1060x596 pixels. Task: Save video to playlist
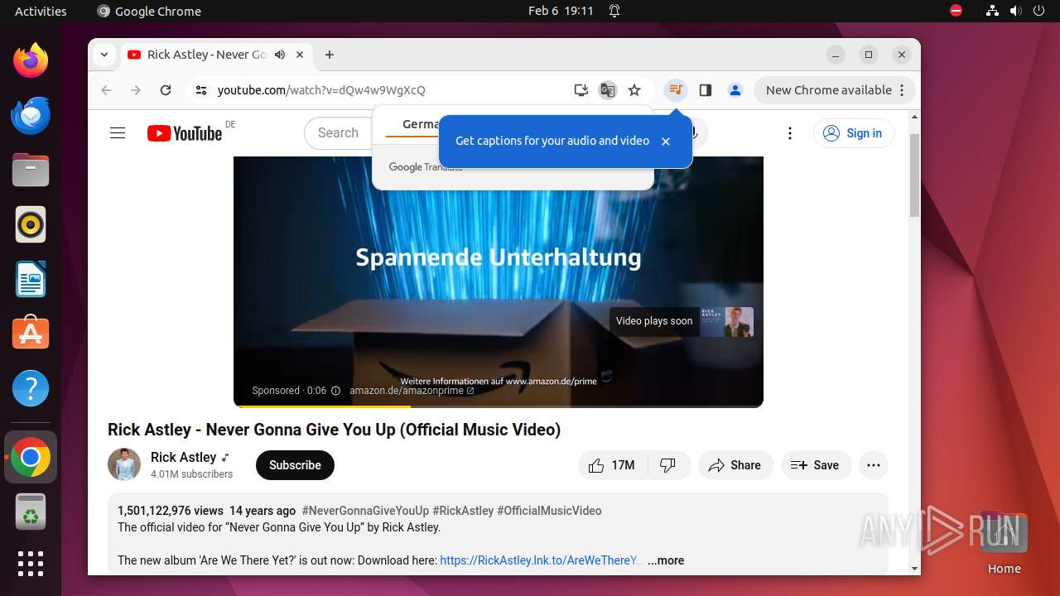815,465
